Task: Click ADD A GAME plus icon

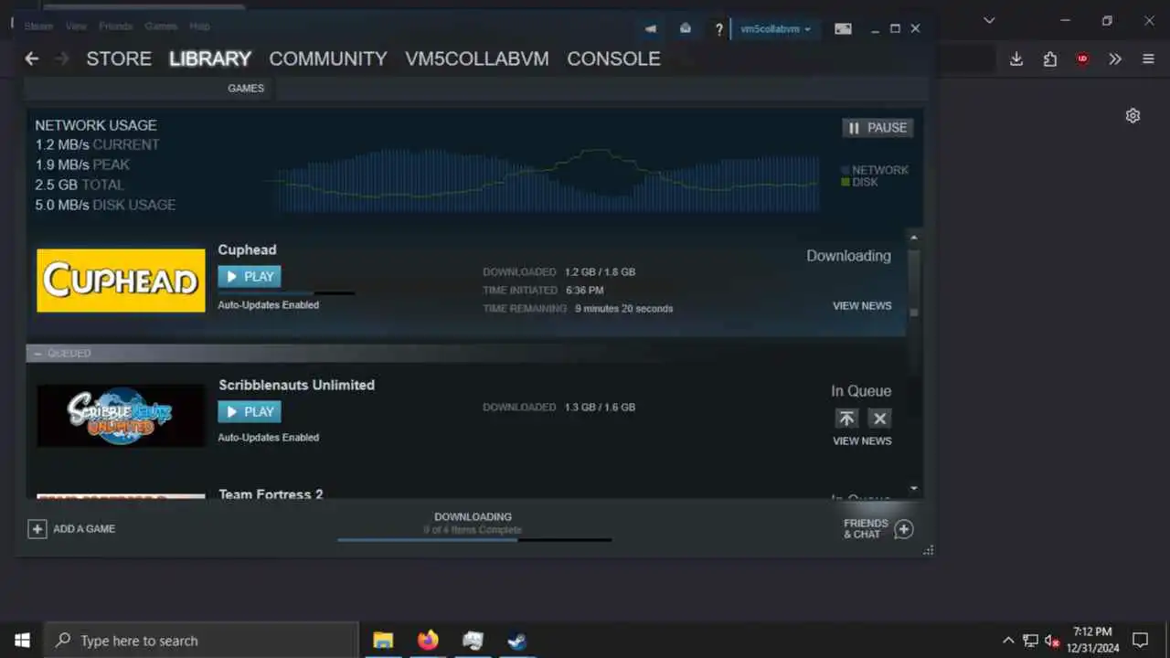Action: [x=37, y=529]
